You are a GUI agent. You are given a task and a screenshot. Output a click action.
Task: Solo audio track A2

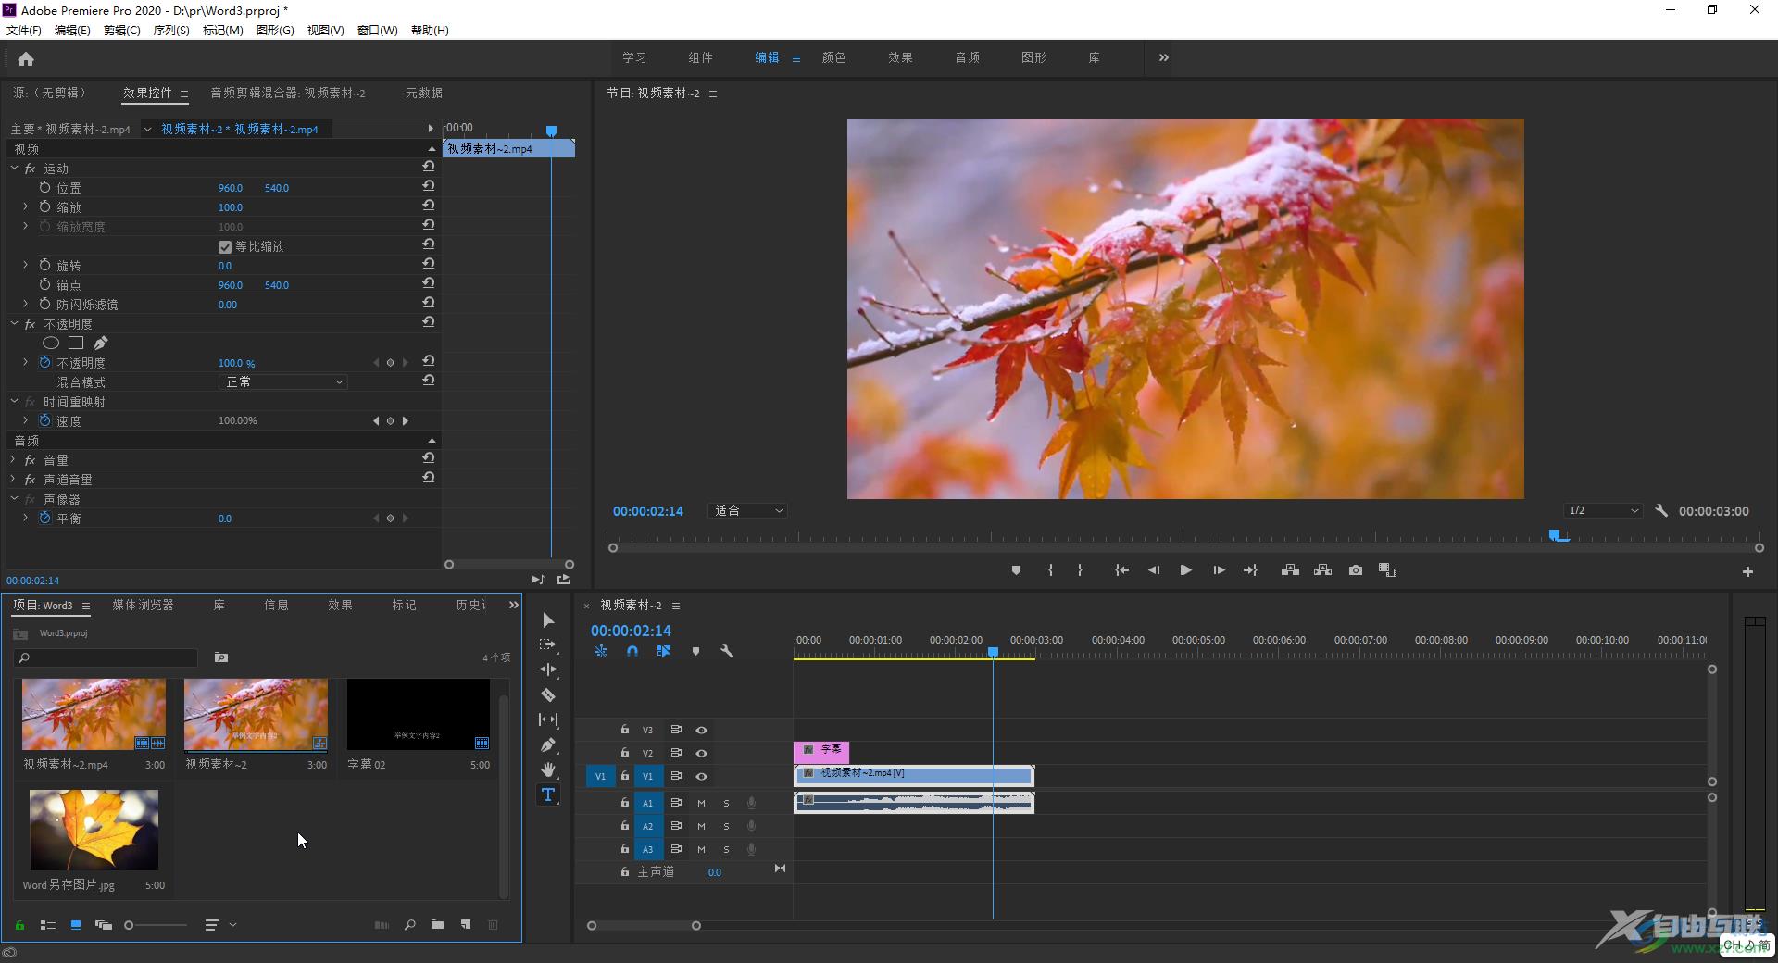point(726,826)
